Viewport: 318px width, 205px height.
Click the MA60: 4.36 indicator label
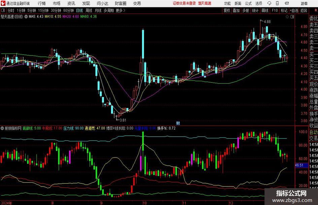[x=89, y=16]
